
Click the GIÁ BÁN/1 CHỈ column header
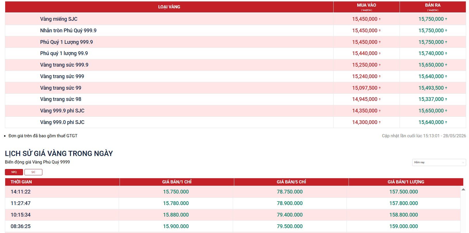coord(177,182)
